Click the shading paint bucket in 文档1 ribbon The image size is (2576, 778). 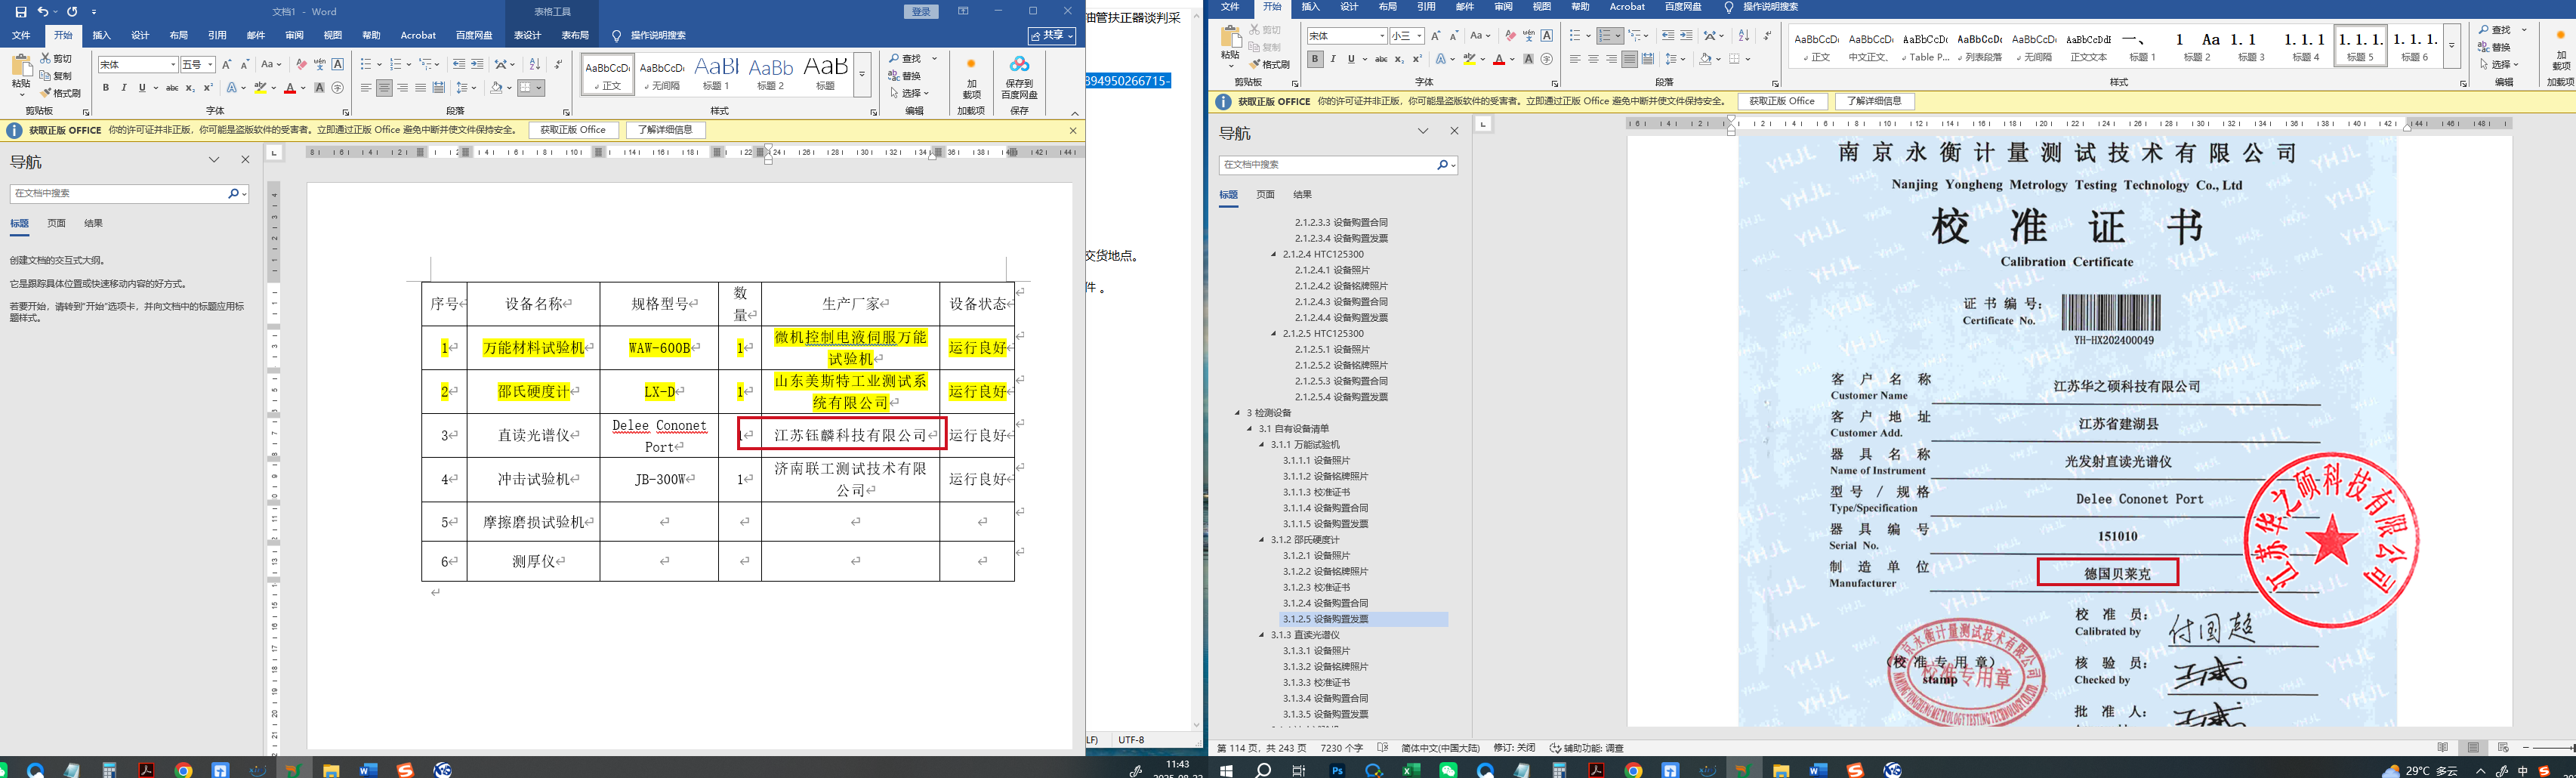[x=496, y=88]
